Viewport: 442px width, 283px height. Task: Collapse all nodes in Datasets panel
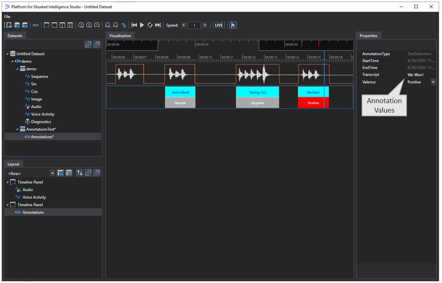[x=96, y=45]
